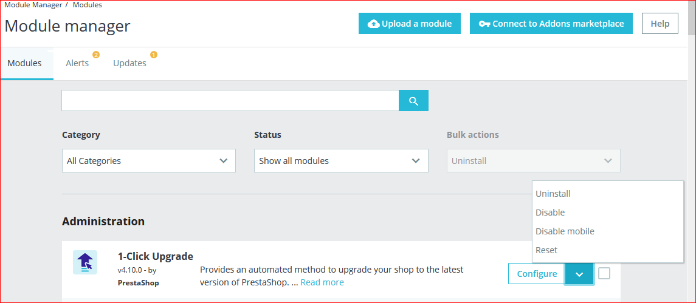Open the Category dropdown showing All Categories
This screenshot has height=303, width=696.
(x=149, y=160)
